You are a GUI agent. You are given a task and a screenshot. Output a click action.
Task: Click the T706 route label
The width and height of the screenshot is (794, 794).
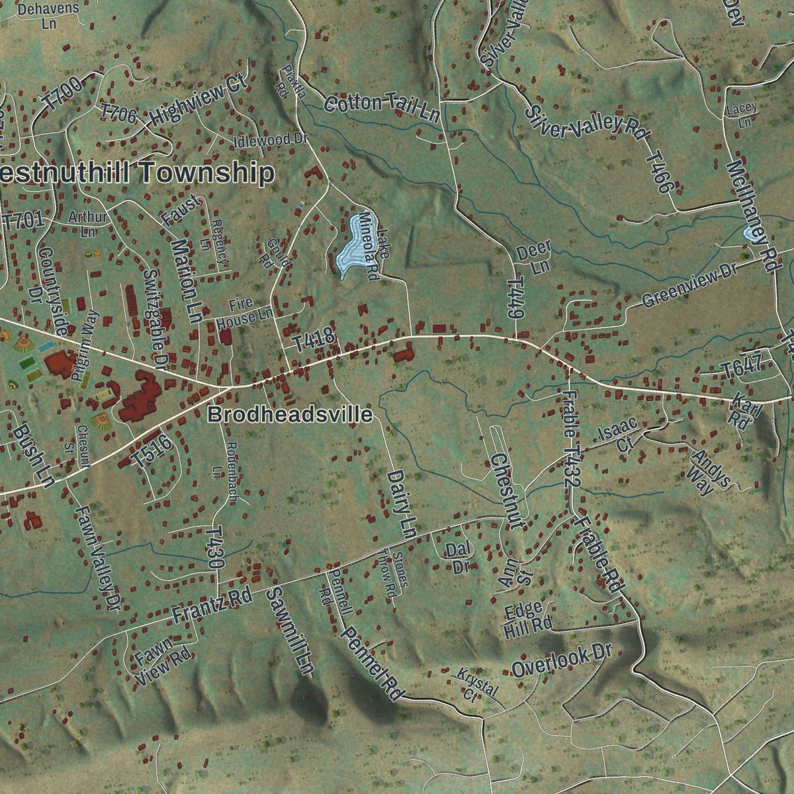click(x=118, y=113)
